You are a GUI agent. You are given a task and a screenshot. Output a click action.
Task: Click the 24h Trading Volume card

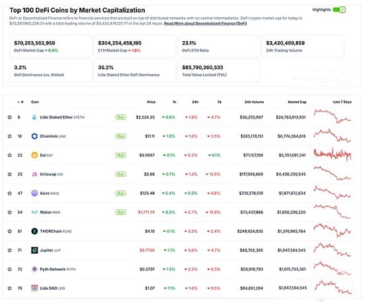point(303,46)
